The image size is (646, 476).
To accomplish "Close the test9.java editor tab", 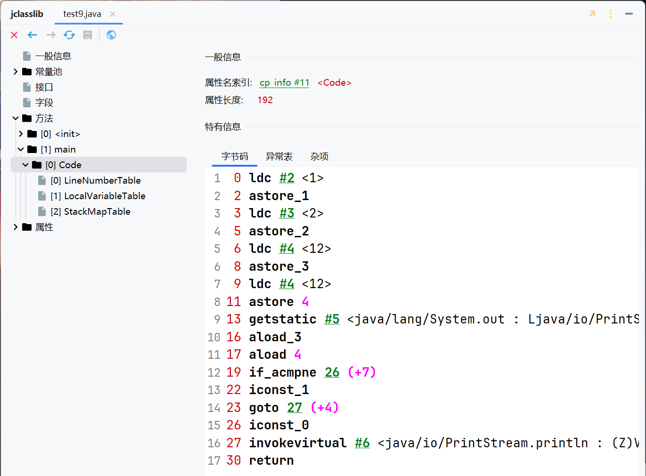I will pyautogui.click(x=113, y=14).
